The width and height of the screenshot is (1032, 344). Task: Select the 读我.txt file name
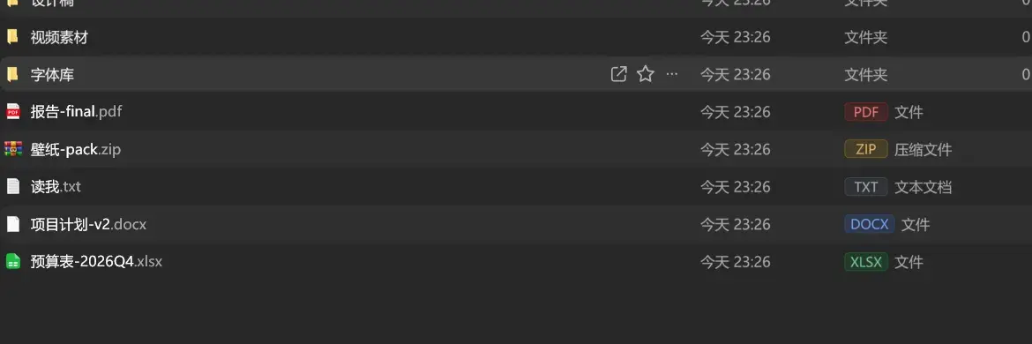tap(56, 187)
